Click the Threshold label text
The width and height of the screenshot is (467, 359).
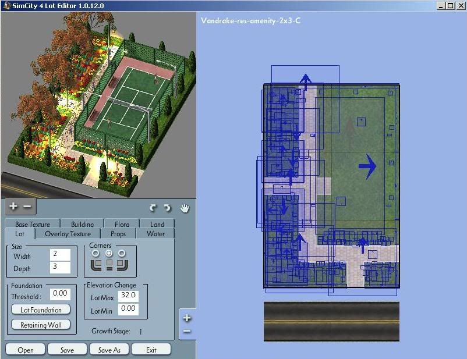pyautogui.click(x=26, y=297)
